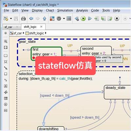Select the Truth Table palette tool
Screen dimensions: 131x131
[x=6, y=98]
